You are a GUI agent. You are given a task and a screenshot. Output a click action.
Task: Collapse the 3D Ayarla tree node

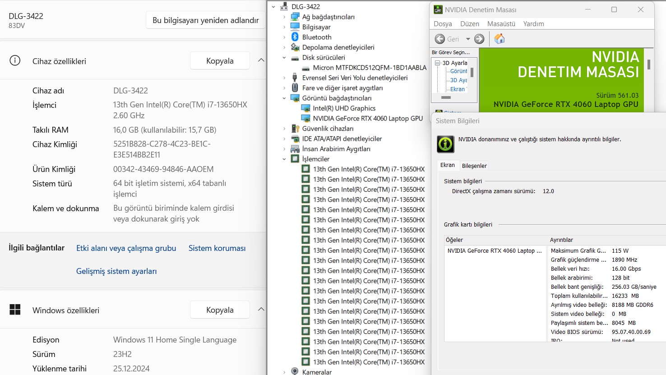(437, 63)
